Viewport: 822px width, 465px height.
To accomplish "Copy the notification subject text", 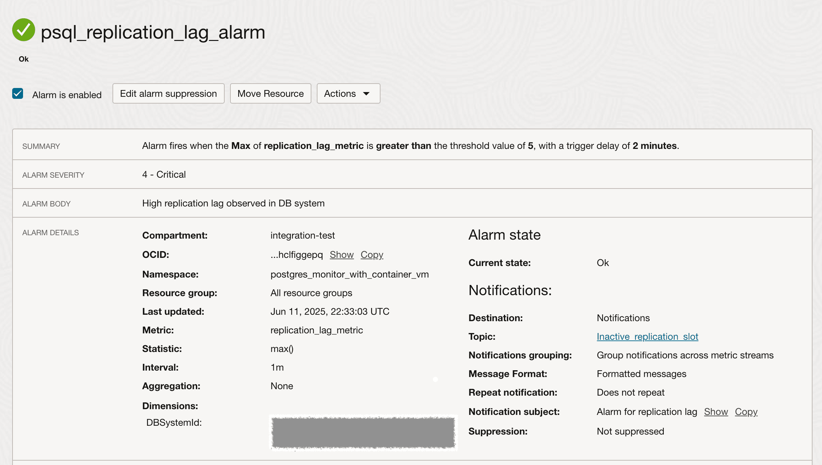I will [746, 412].
